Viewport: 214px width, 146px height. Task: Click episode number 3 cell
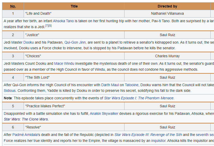[x=13, y=56]
